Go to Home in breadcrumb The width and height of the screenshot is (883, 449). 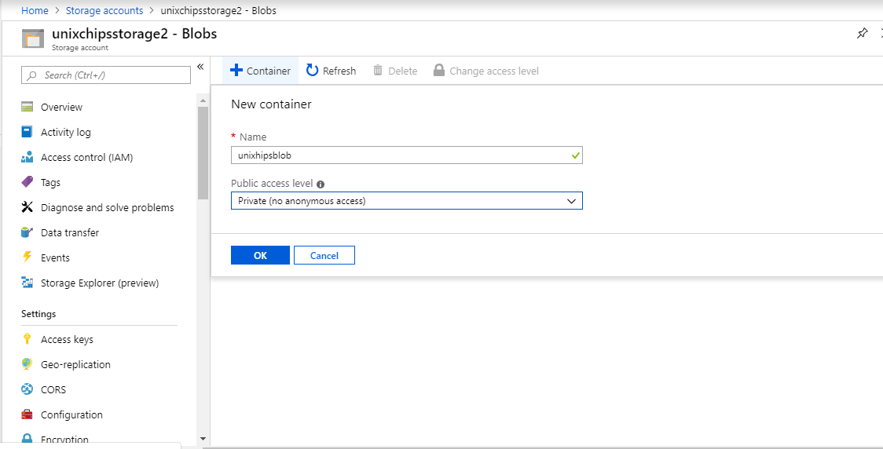[x=35, y=11]
